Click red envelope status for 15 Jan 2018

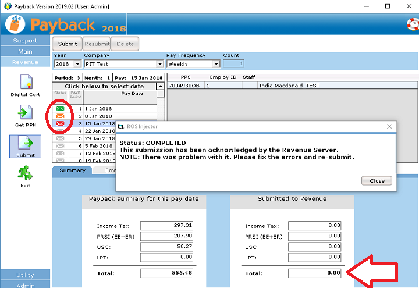[x=60, y=124]
